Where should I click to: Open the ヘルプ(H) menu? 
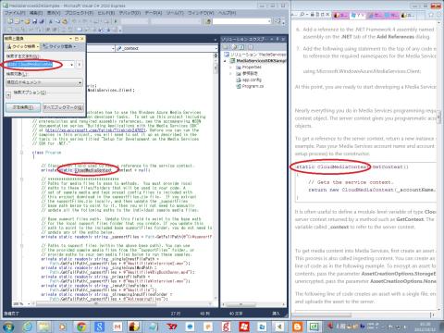228,13
